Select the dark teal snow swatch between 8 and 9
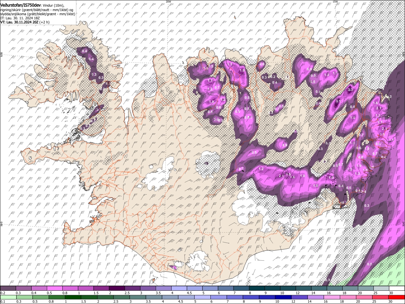The width and height of the screenshot is (405, 304). click(x=257, y=288)
